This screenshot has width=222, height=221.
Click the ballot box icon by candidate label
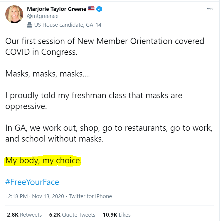pos(29,25)
